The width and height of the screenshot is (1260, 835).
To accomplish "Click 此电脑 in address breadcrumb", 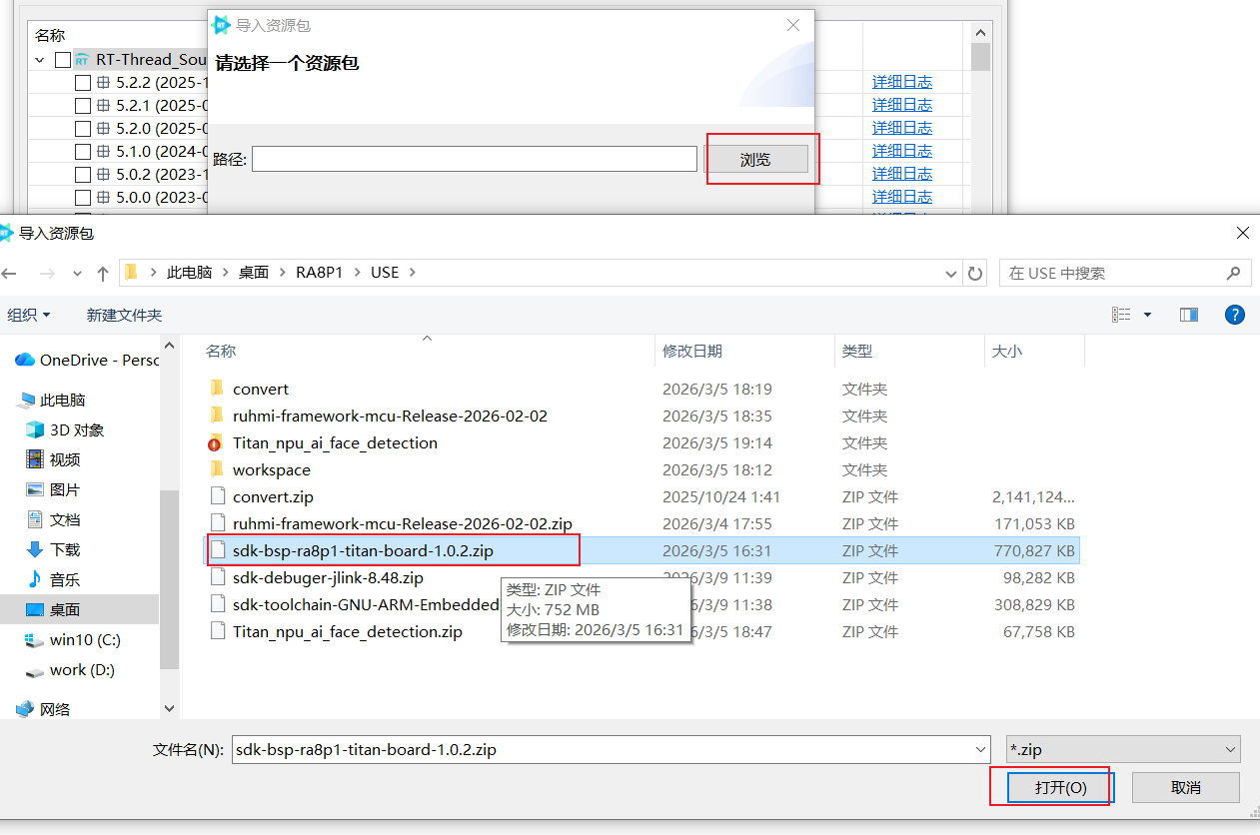I will [x=189, y=273].
